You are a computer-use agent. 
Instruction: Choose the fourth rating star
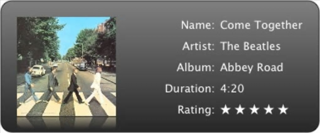point(269,110)
